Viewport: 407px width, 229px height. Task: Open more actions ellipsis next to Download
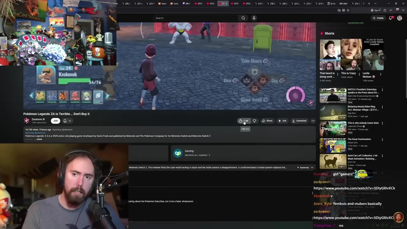[313, 121]
